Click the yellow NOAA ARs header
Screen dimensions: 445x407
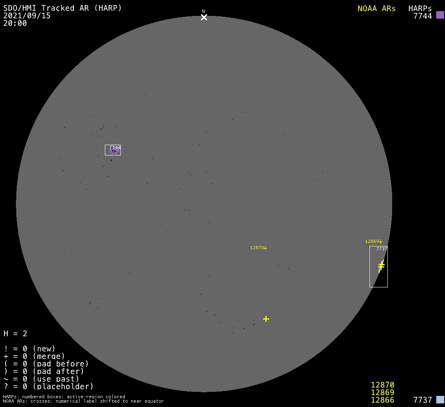point(376,8)
